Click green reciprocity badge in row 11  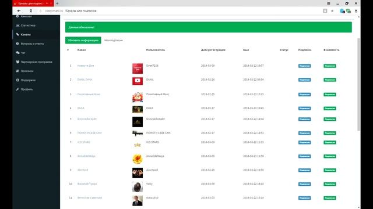click(330, 198)
